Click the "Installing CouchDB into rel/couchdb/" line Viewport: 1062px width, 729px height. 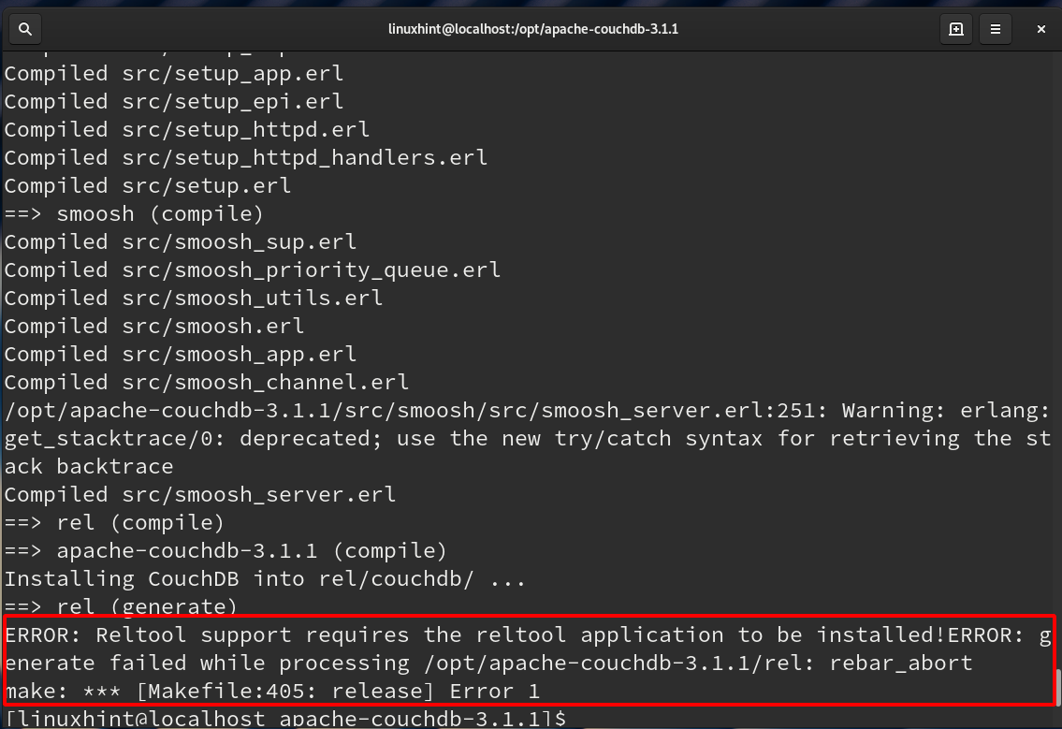tap(265, 579)
